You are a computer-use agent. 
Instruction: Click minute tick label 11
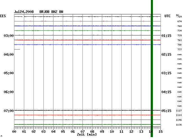(121, 132)
